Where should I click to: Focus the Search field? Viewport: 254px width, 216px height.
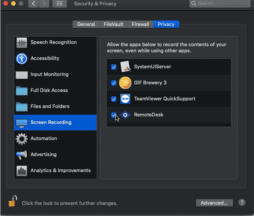tap(220, 3)
